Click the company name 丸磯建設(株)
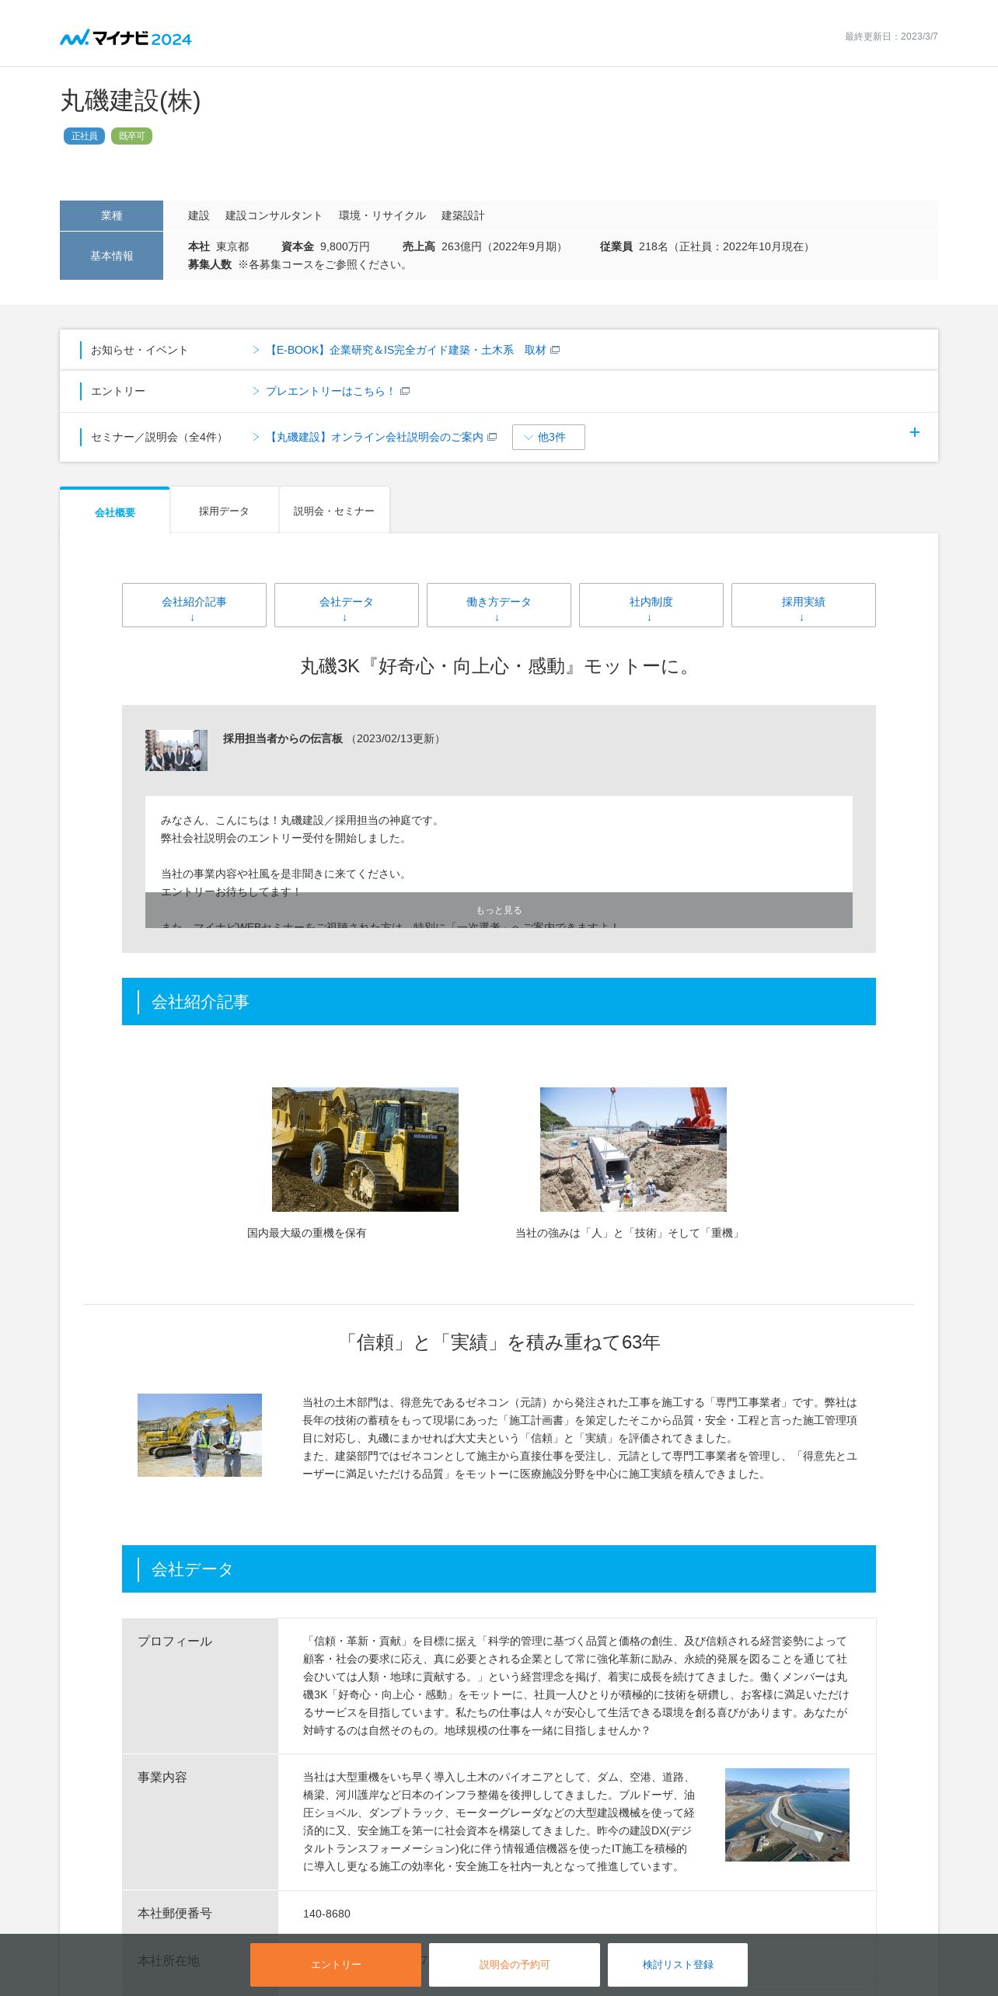This screenshot has width=998, height=1996. [131, 100]
